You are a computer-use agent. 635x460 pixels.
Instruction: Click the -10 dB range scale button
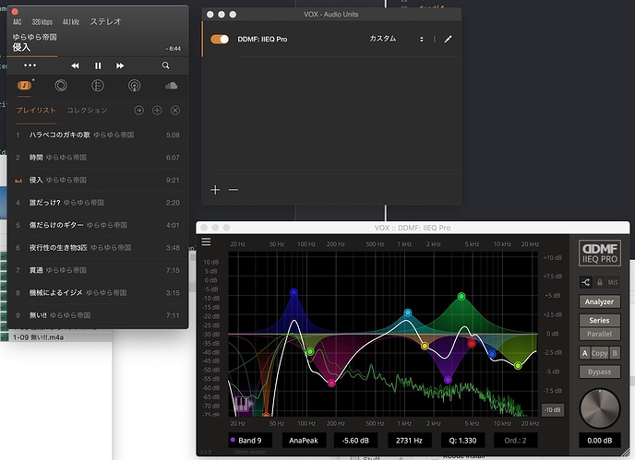tap(553, 410)
